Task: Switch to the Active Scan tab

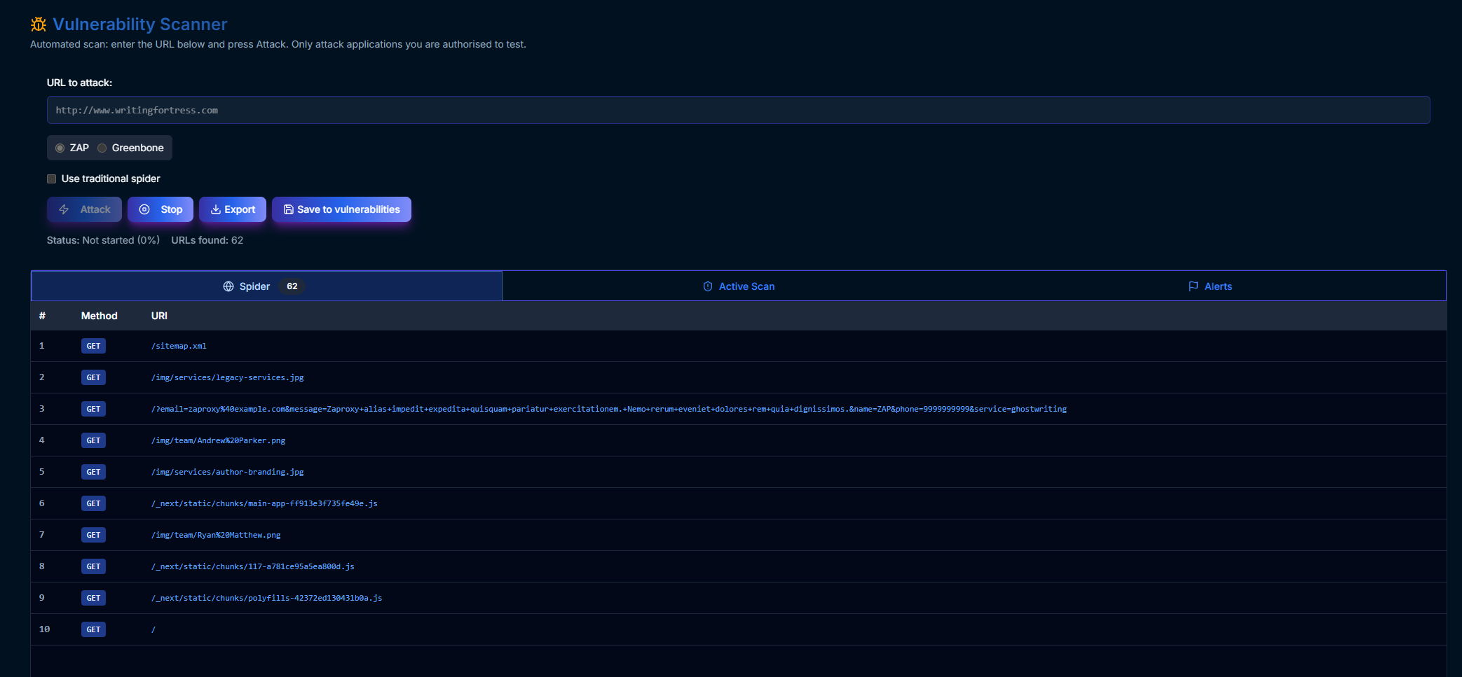Action: 739,286
